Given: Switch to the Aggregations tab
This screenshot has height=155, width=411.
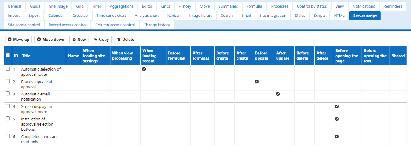Looking at the screenshot, I should coord(122,6).
